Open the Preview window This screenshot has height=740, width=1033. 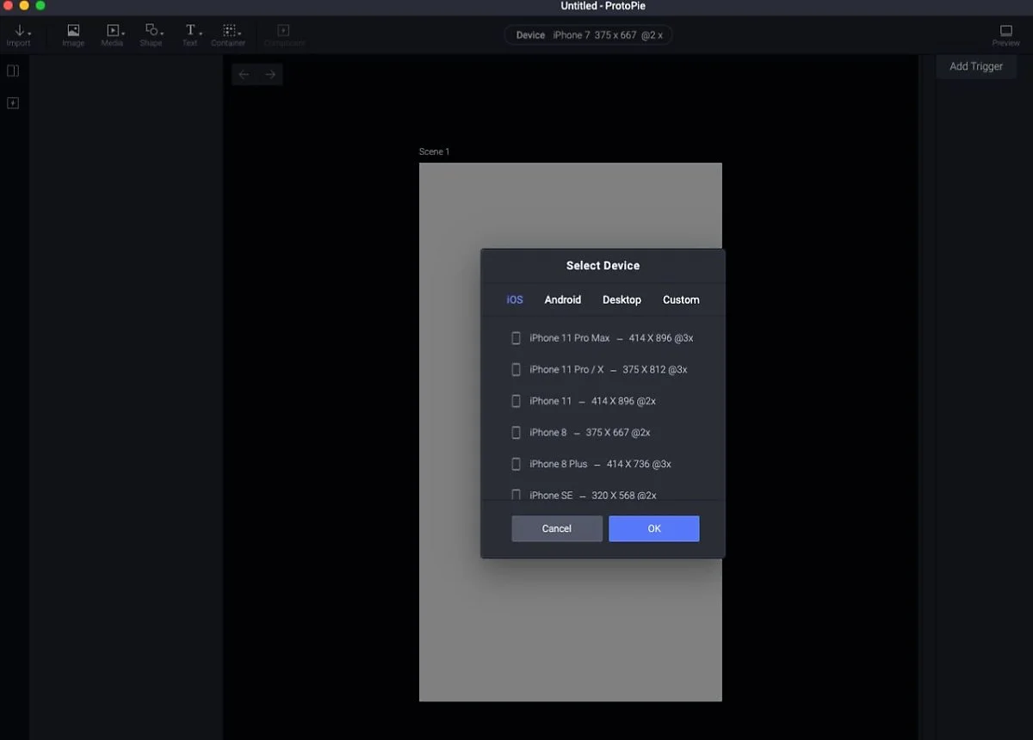(x=1005, y=34)
